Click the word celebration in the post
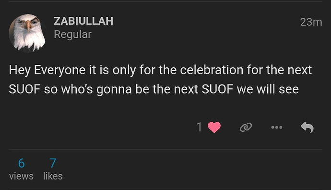 click(x=212, y=70)
